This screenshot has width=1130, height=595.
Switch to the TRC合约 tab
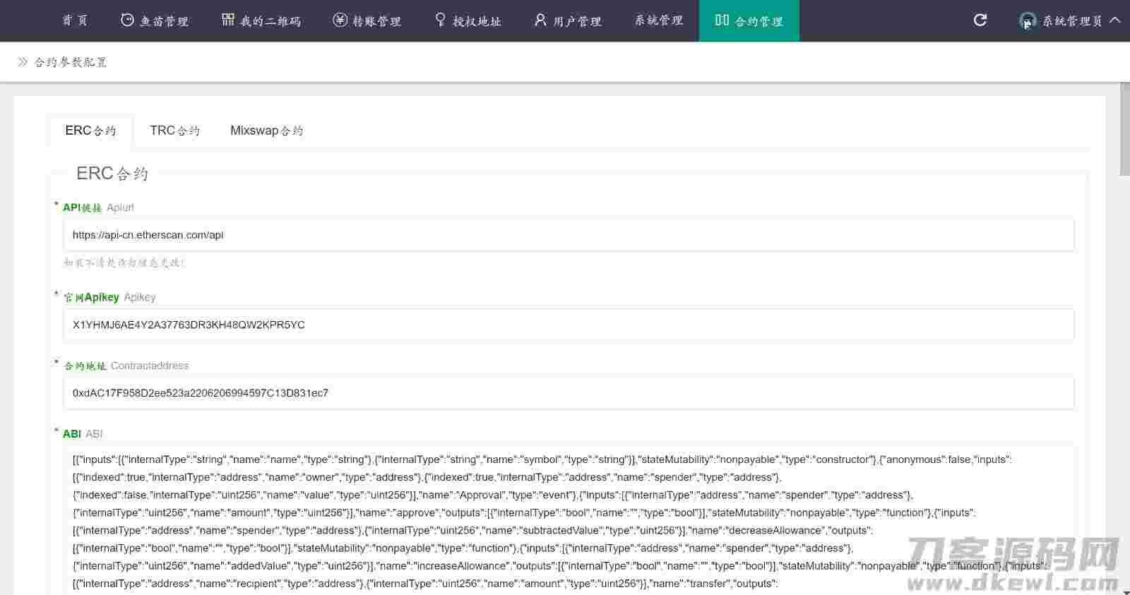174,131
